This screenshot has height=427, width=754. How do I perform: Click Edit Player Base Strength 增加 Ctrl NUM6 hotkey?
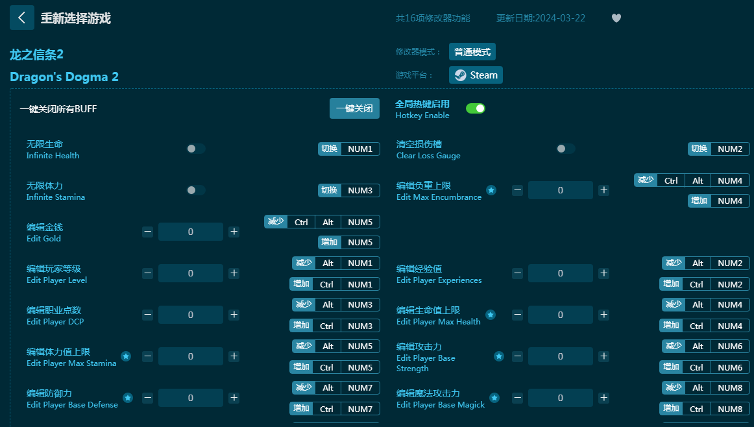pos(705,367)
